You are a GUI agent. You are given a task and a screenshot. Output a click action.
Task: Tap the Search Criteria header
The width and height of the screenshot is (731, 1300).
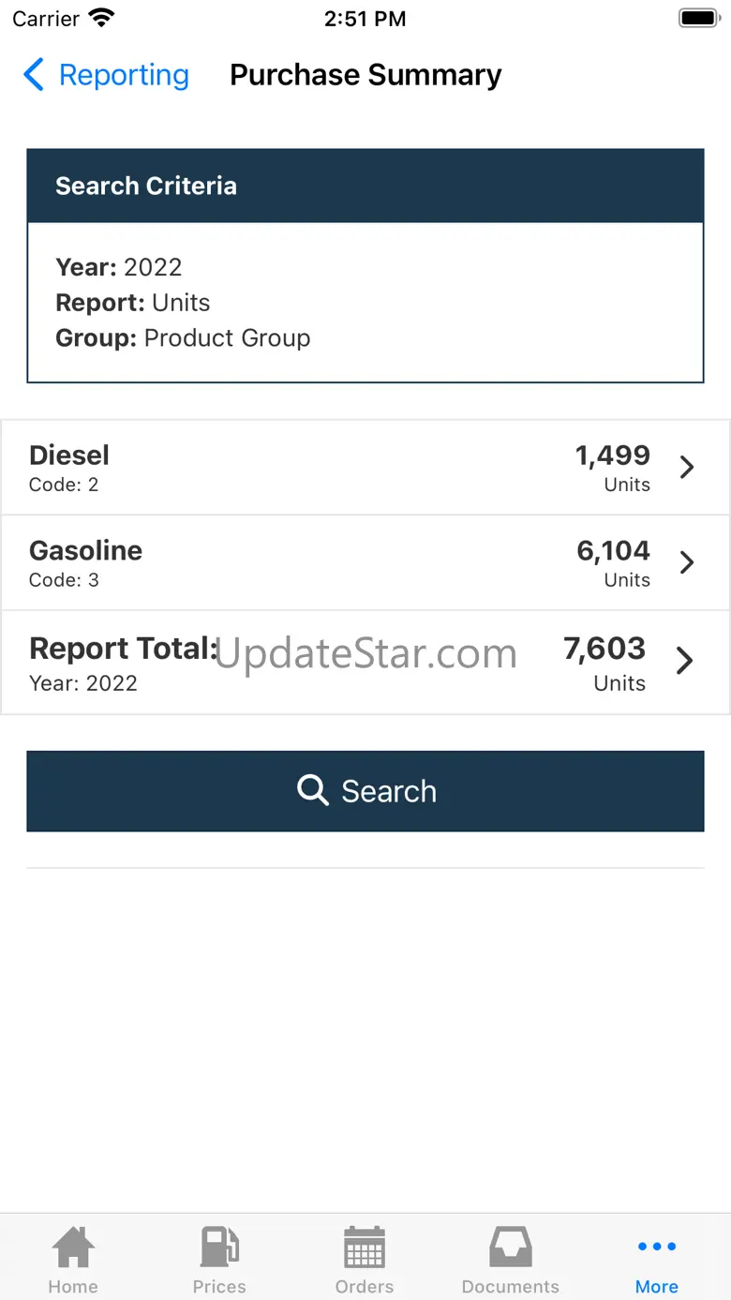point(146,186)
